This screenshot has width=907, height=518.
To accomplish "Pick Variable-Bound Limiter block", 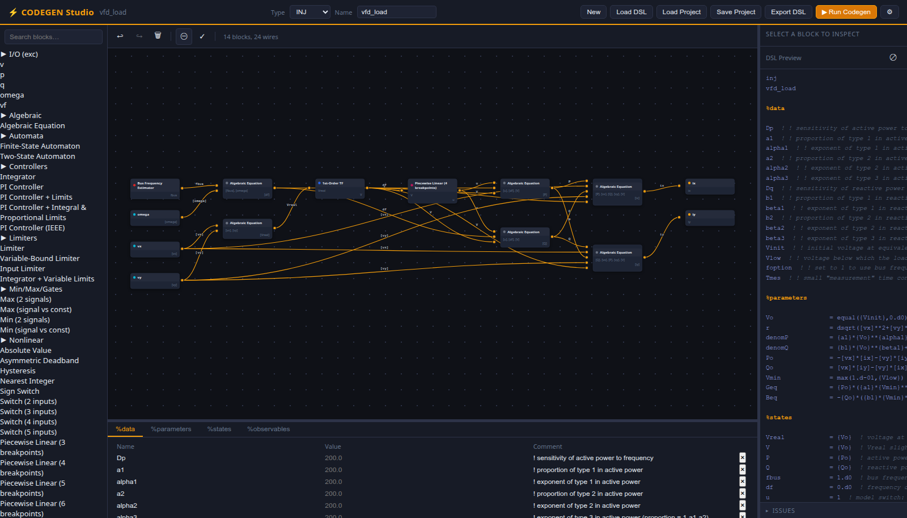I will (x=40, y=258).
